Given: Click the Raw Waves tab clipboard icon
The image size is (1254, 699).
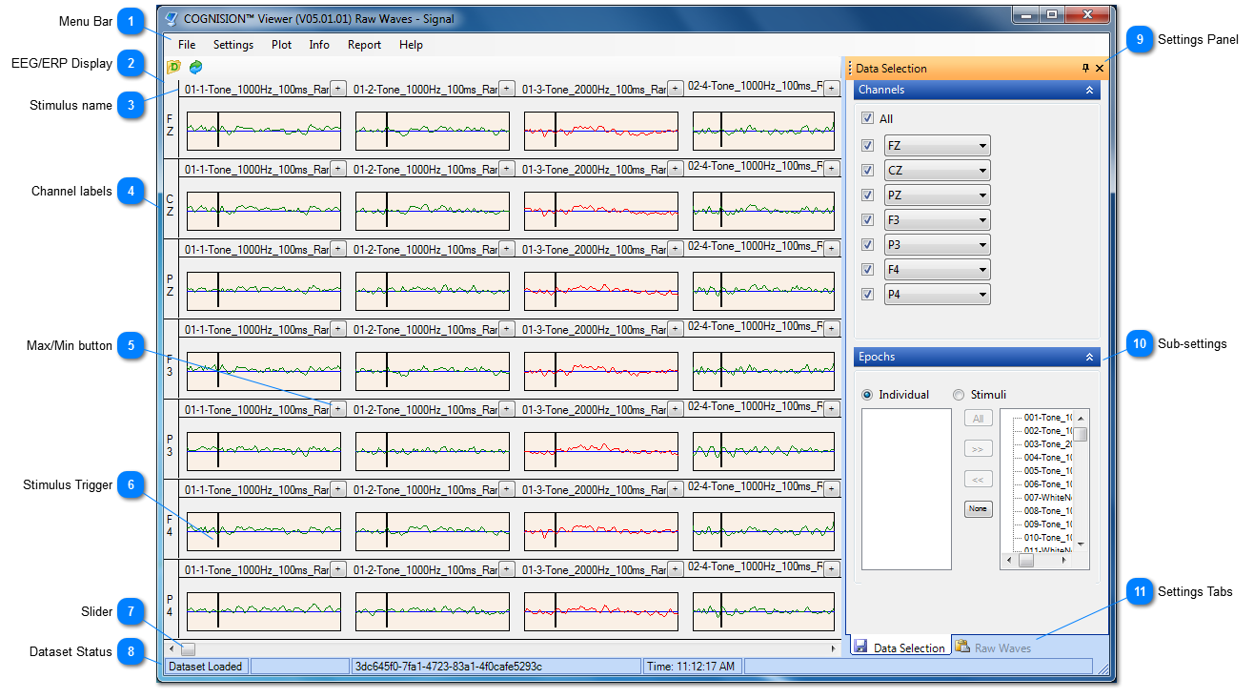Looking at the screenshot, I should click(x=962, y=647).
